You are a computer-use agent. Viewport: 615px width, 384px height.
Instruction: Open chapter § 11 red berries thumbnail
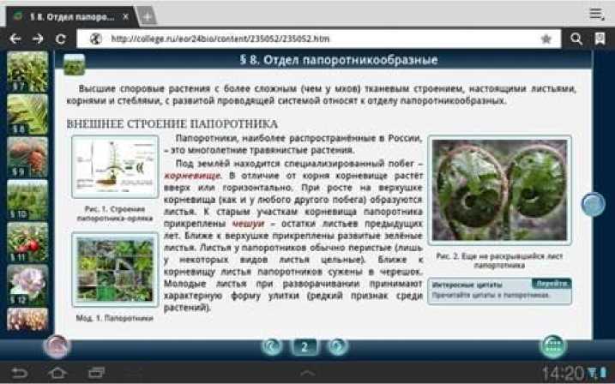tap(27, 243)
